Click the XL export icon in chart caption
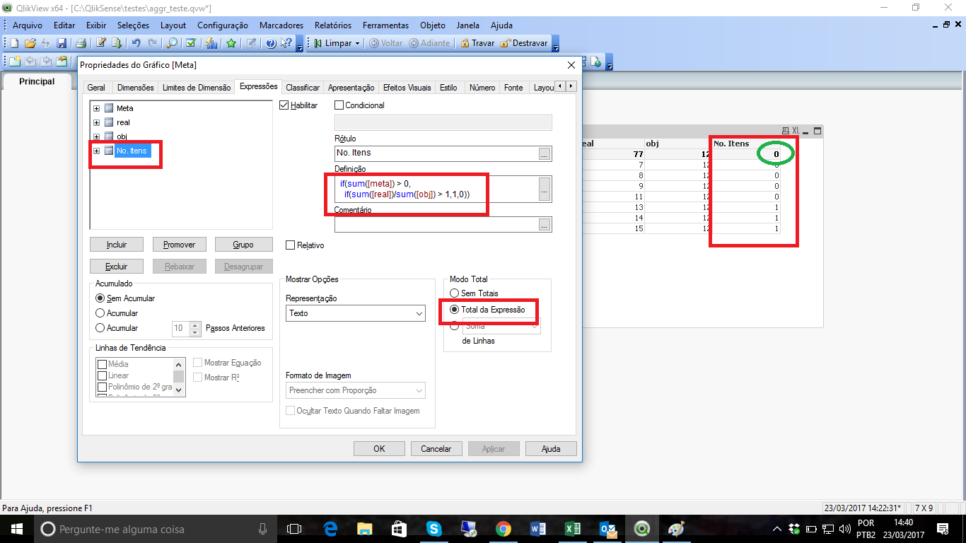 (795, 131)
